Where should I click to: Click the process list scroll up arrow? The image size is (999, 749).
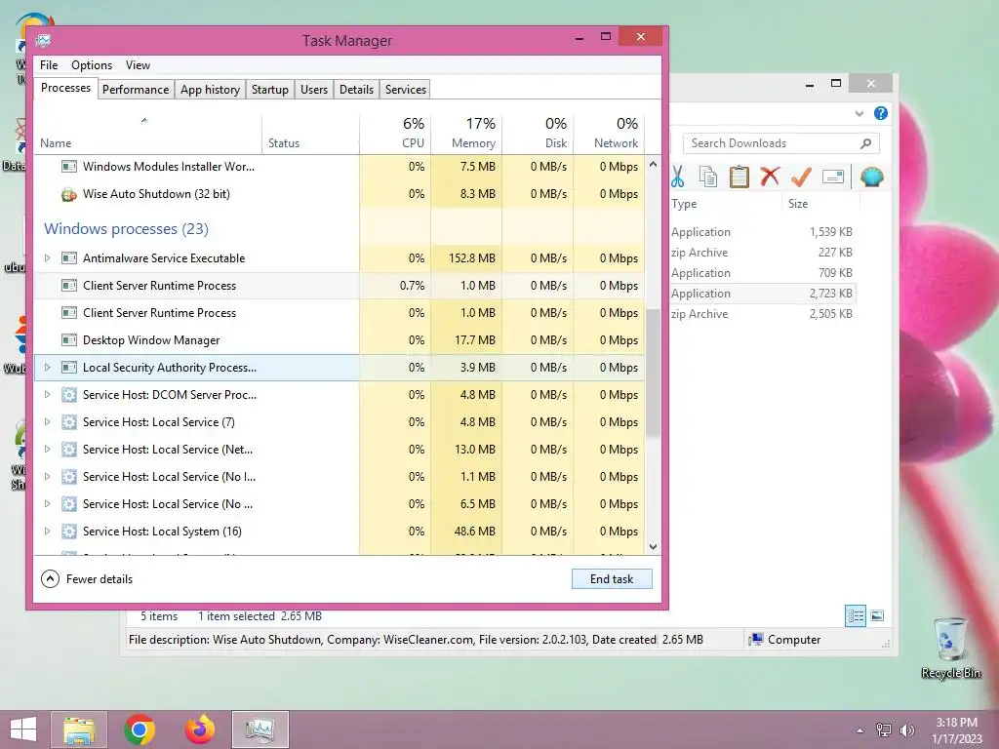tap(653, 164)
